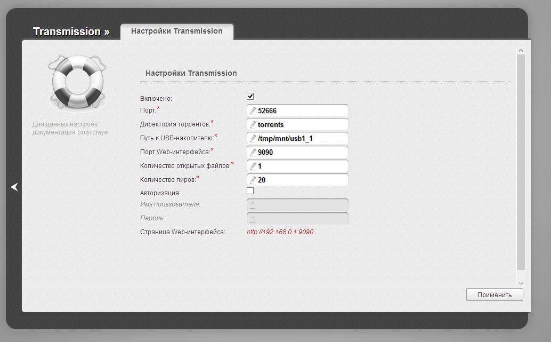The image size is (551, 342).
Task: Click the Transmission » breadcrumb heading
Action: click(x=71, y=31)
